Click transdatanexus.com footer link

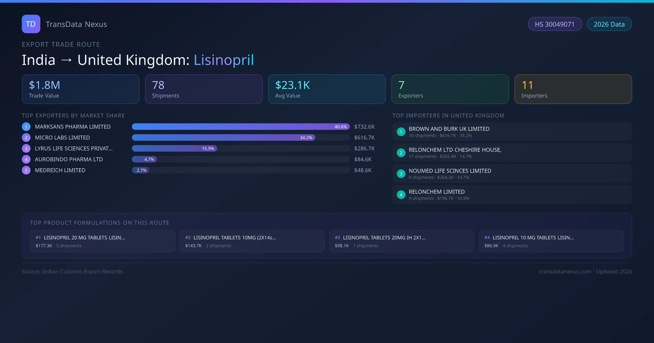(x=565, y=271)
